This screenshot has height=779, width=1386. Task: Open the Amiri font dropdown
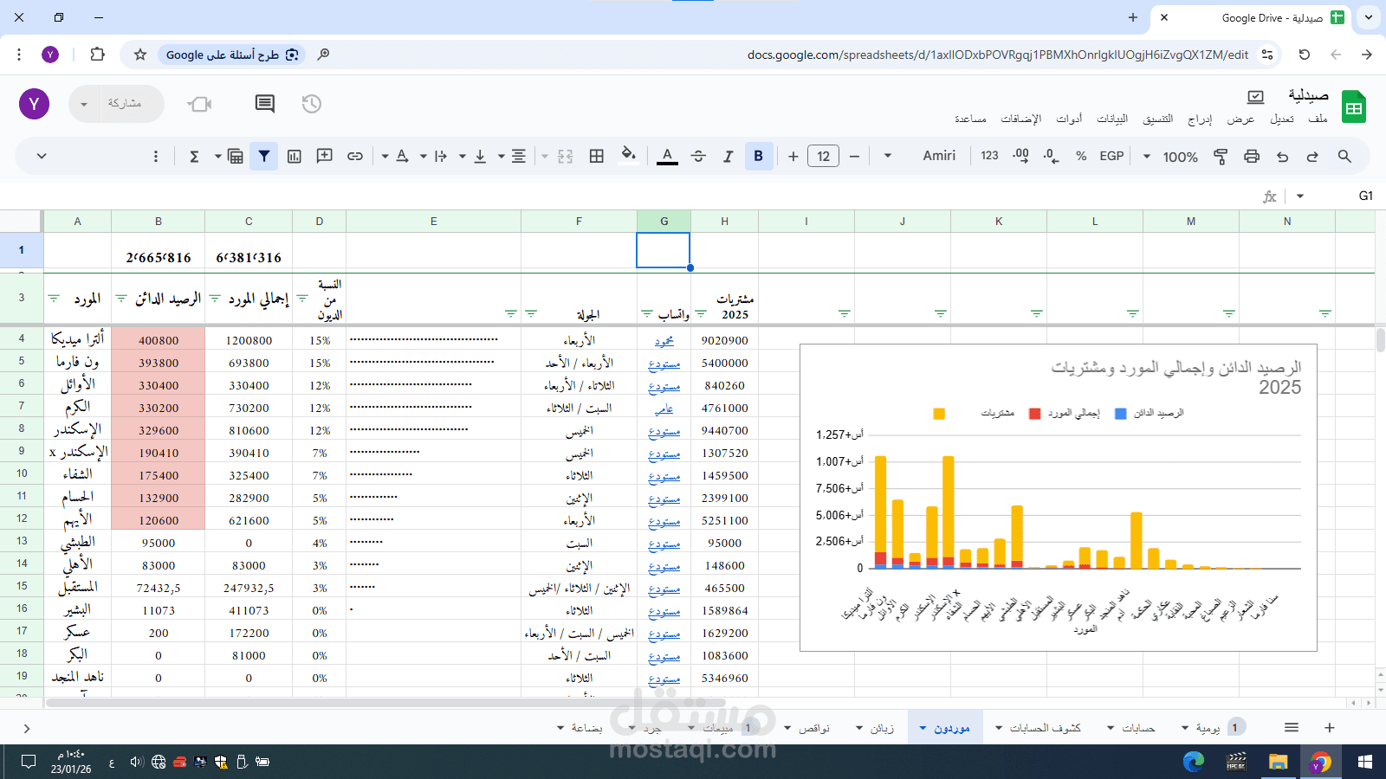[920, 157]
